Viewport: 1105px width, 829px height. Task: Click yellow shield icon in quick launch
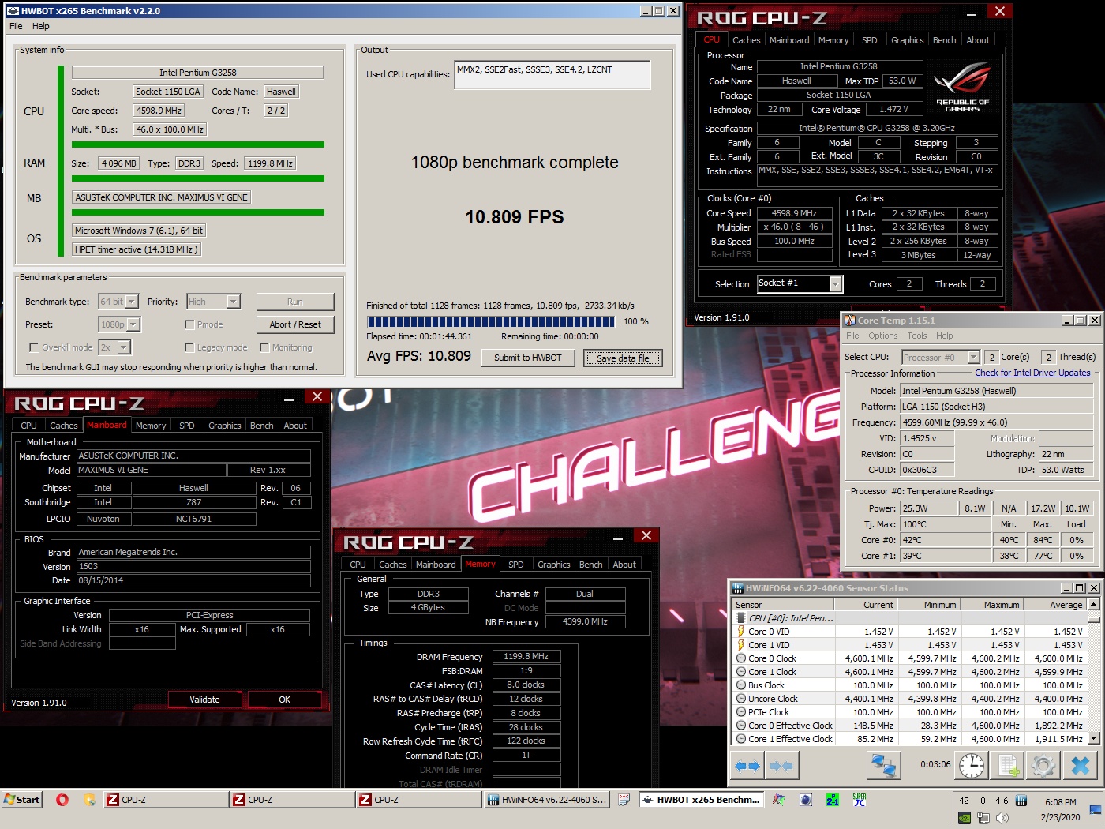click(x=89, y=800)
